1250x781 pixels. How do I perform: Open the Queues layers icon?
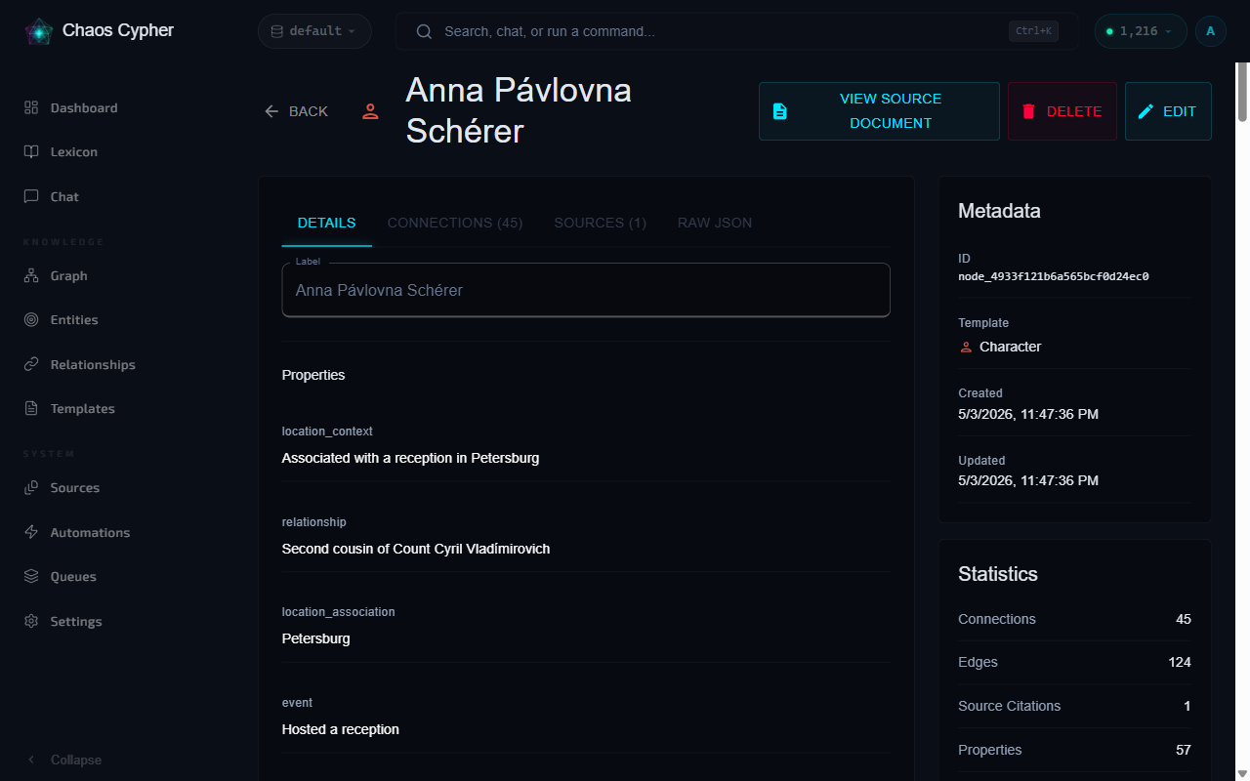point(31,577)
